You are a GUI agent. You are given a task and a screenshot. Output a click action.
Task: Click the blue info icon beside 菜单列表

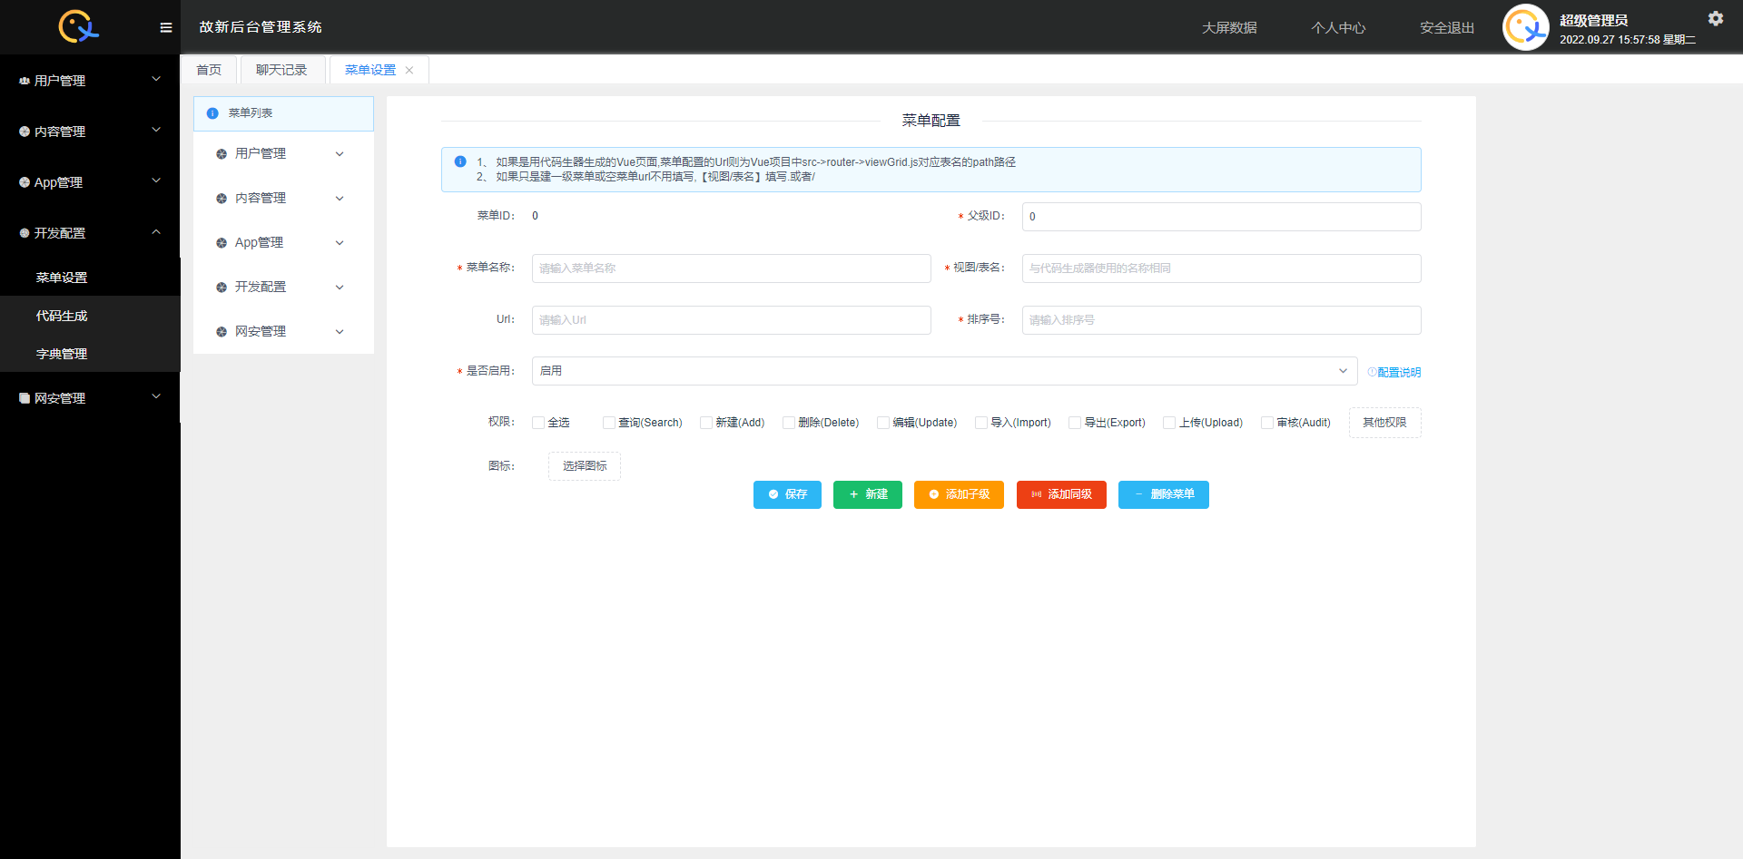212,113
